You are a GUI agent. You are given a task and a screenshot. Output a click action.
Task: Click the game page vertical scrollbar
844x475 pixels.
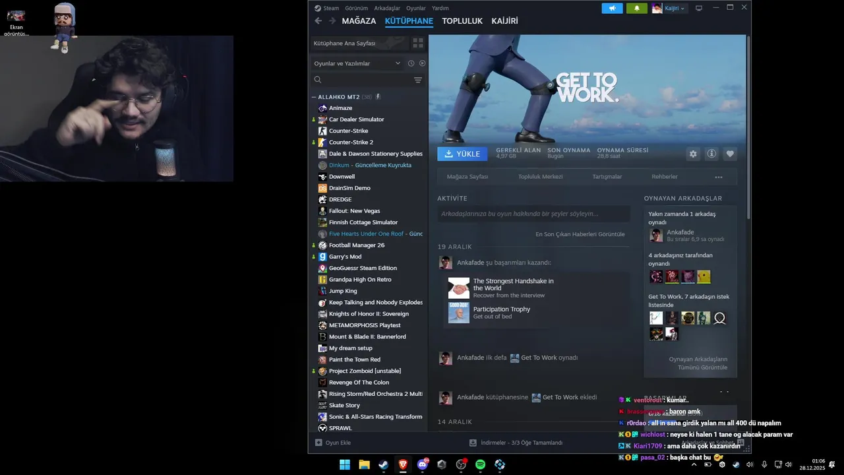coord(748,128)
